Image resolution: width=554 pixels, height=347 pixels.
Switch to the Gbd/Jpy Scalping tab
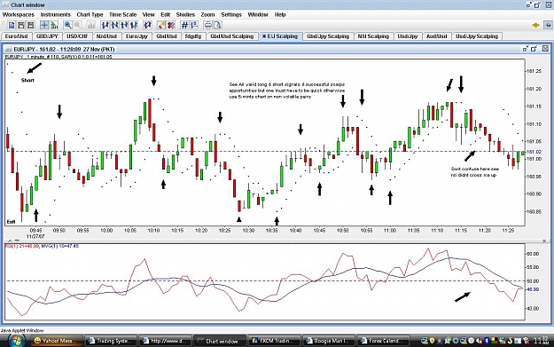click(x=328, y=36)
